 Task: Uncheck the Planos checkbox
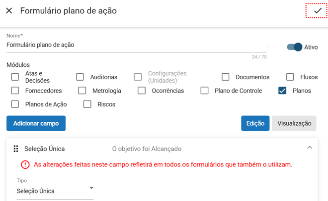(282, 91)
